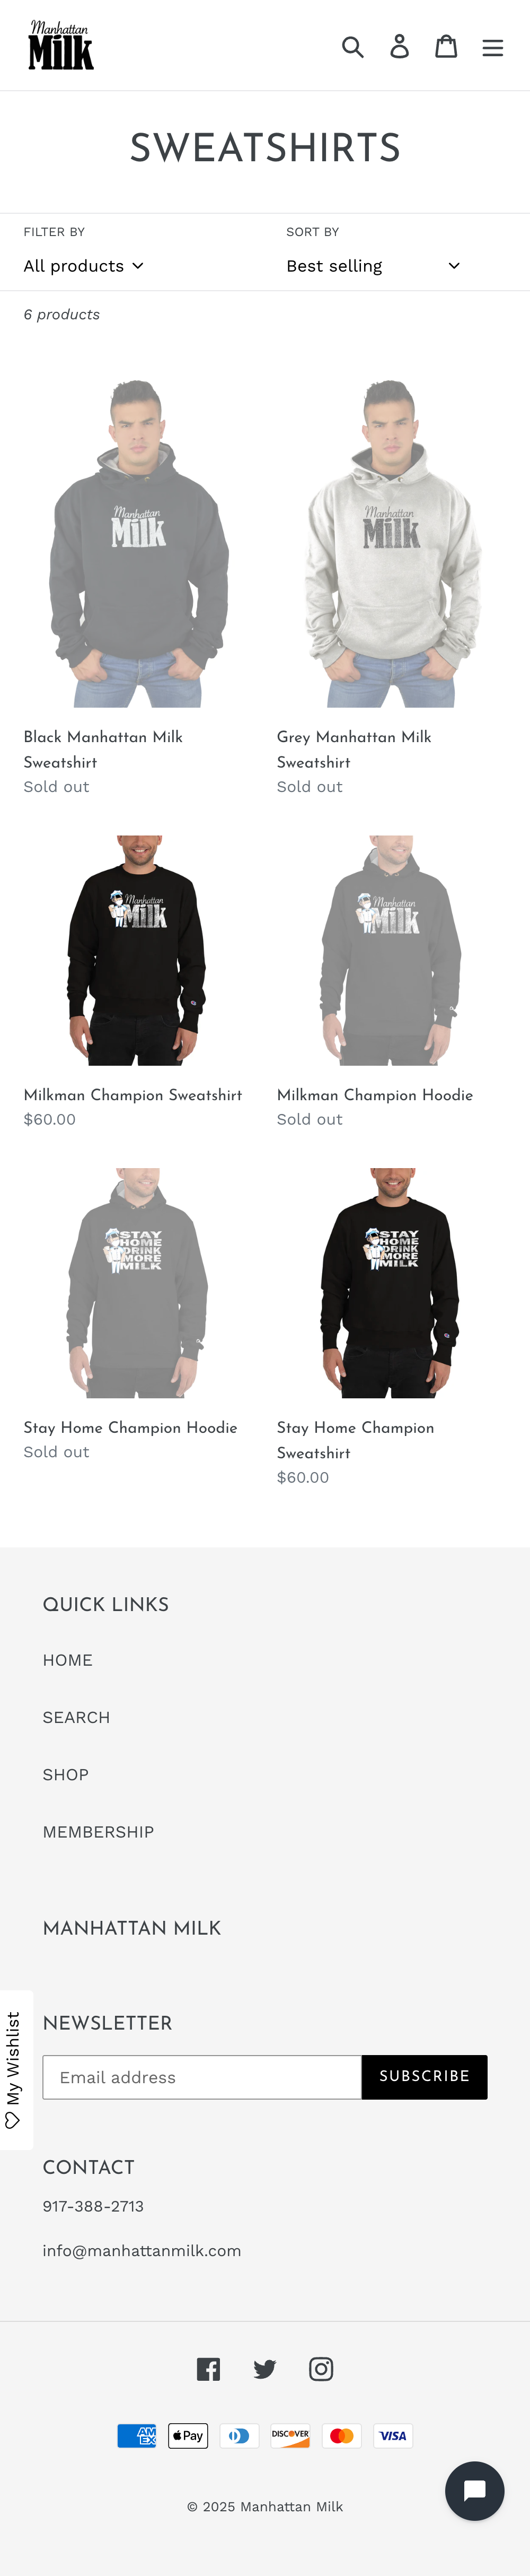This screenshot has height=2576, width=530.
Task: Open Milkman Champion Sweatshirt product image
Action: point(138,950)
